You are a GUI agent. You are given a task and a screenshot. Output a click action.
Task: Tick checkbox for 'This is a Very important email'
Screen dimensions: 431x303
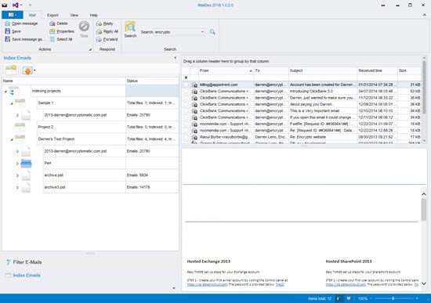tap(186, 110)
